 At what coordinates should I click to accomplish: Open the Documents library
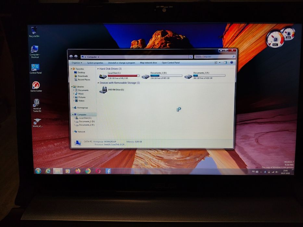click(x=82, y=90)
